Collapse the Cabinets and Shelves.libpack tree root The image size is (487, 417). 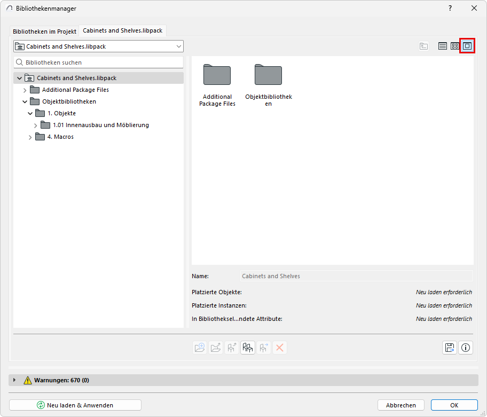pyautogui.click(x=19, y=78)
